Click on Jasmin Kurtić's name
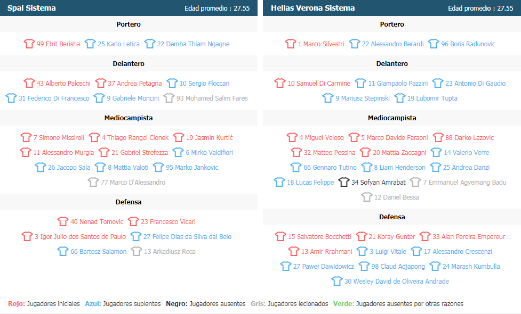Image resolution: width=521 pixels, height=314 pixels. [210, 138]
